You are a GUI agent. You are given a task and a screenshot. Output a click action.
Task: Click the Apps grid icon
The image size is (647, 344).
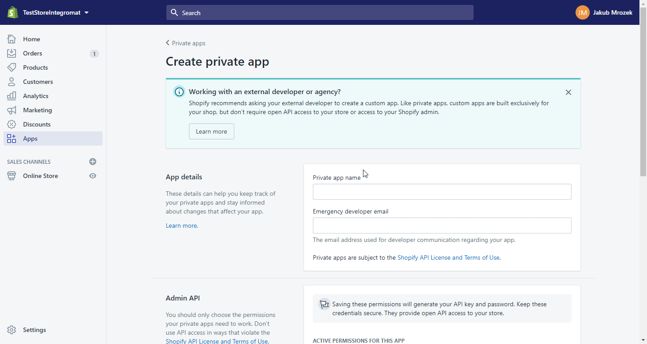pyautogui.click(x=12, y=138)
